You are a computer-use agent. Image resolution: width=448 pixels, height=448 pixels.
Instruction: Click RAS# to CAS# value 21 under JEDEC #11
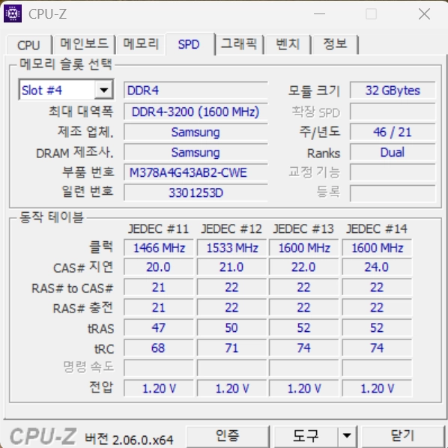click(x=159, y=288)
